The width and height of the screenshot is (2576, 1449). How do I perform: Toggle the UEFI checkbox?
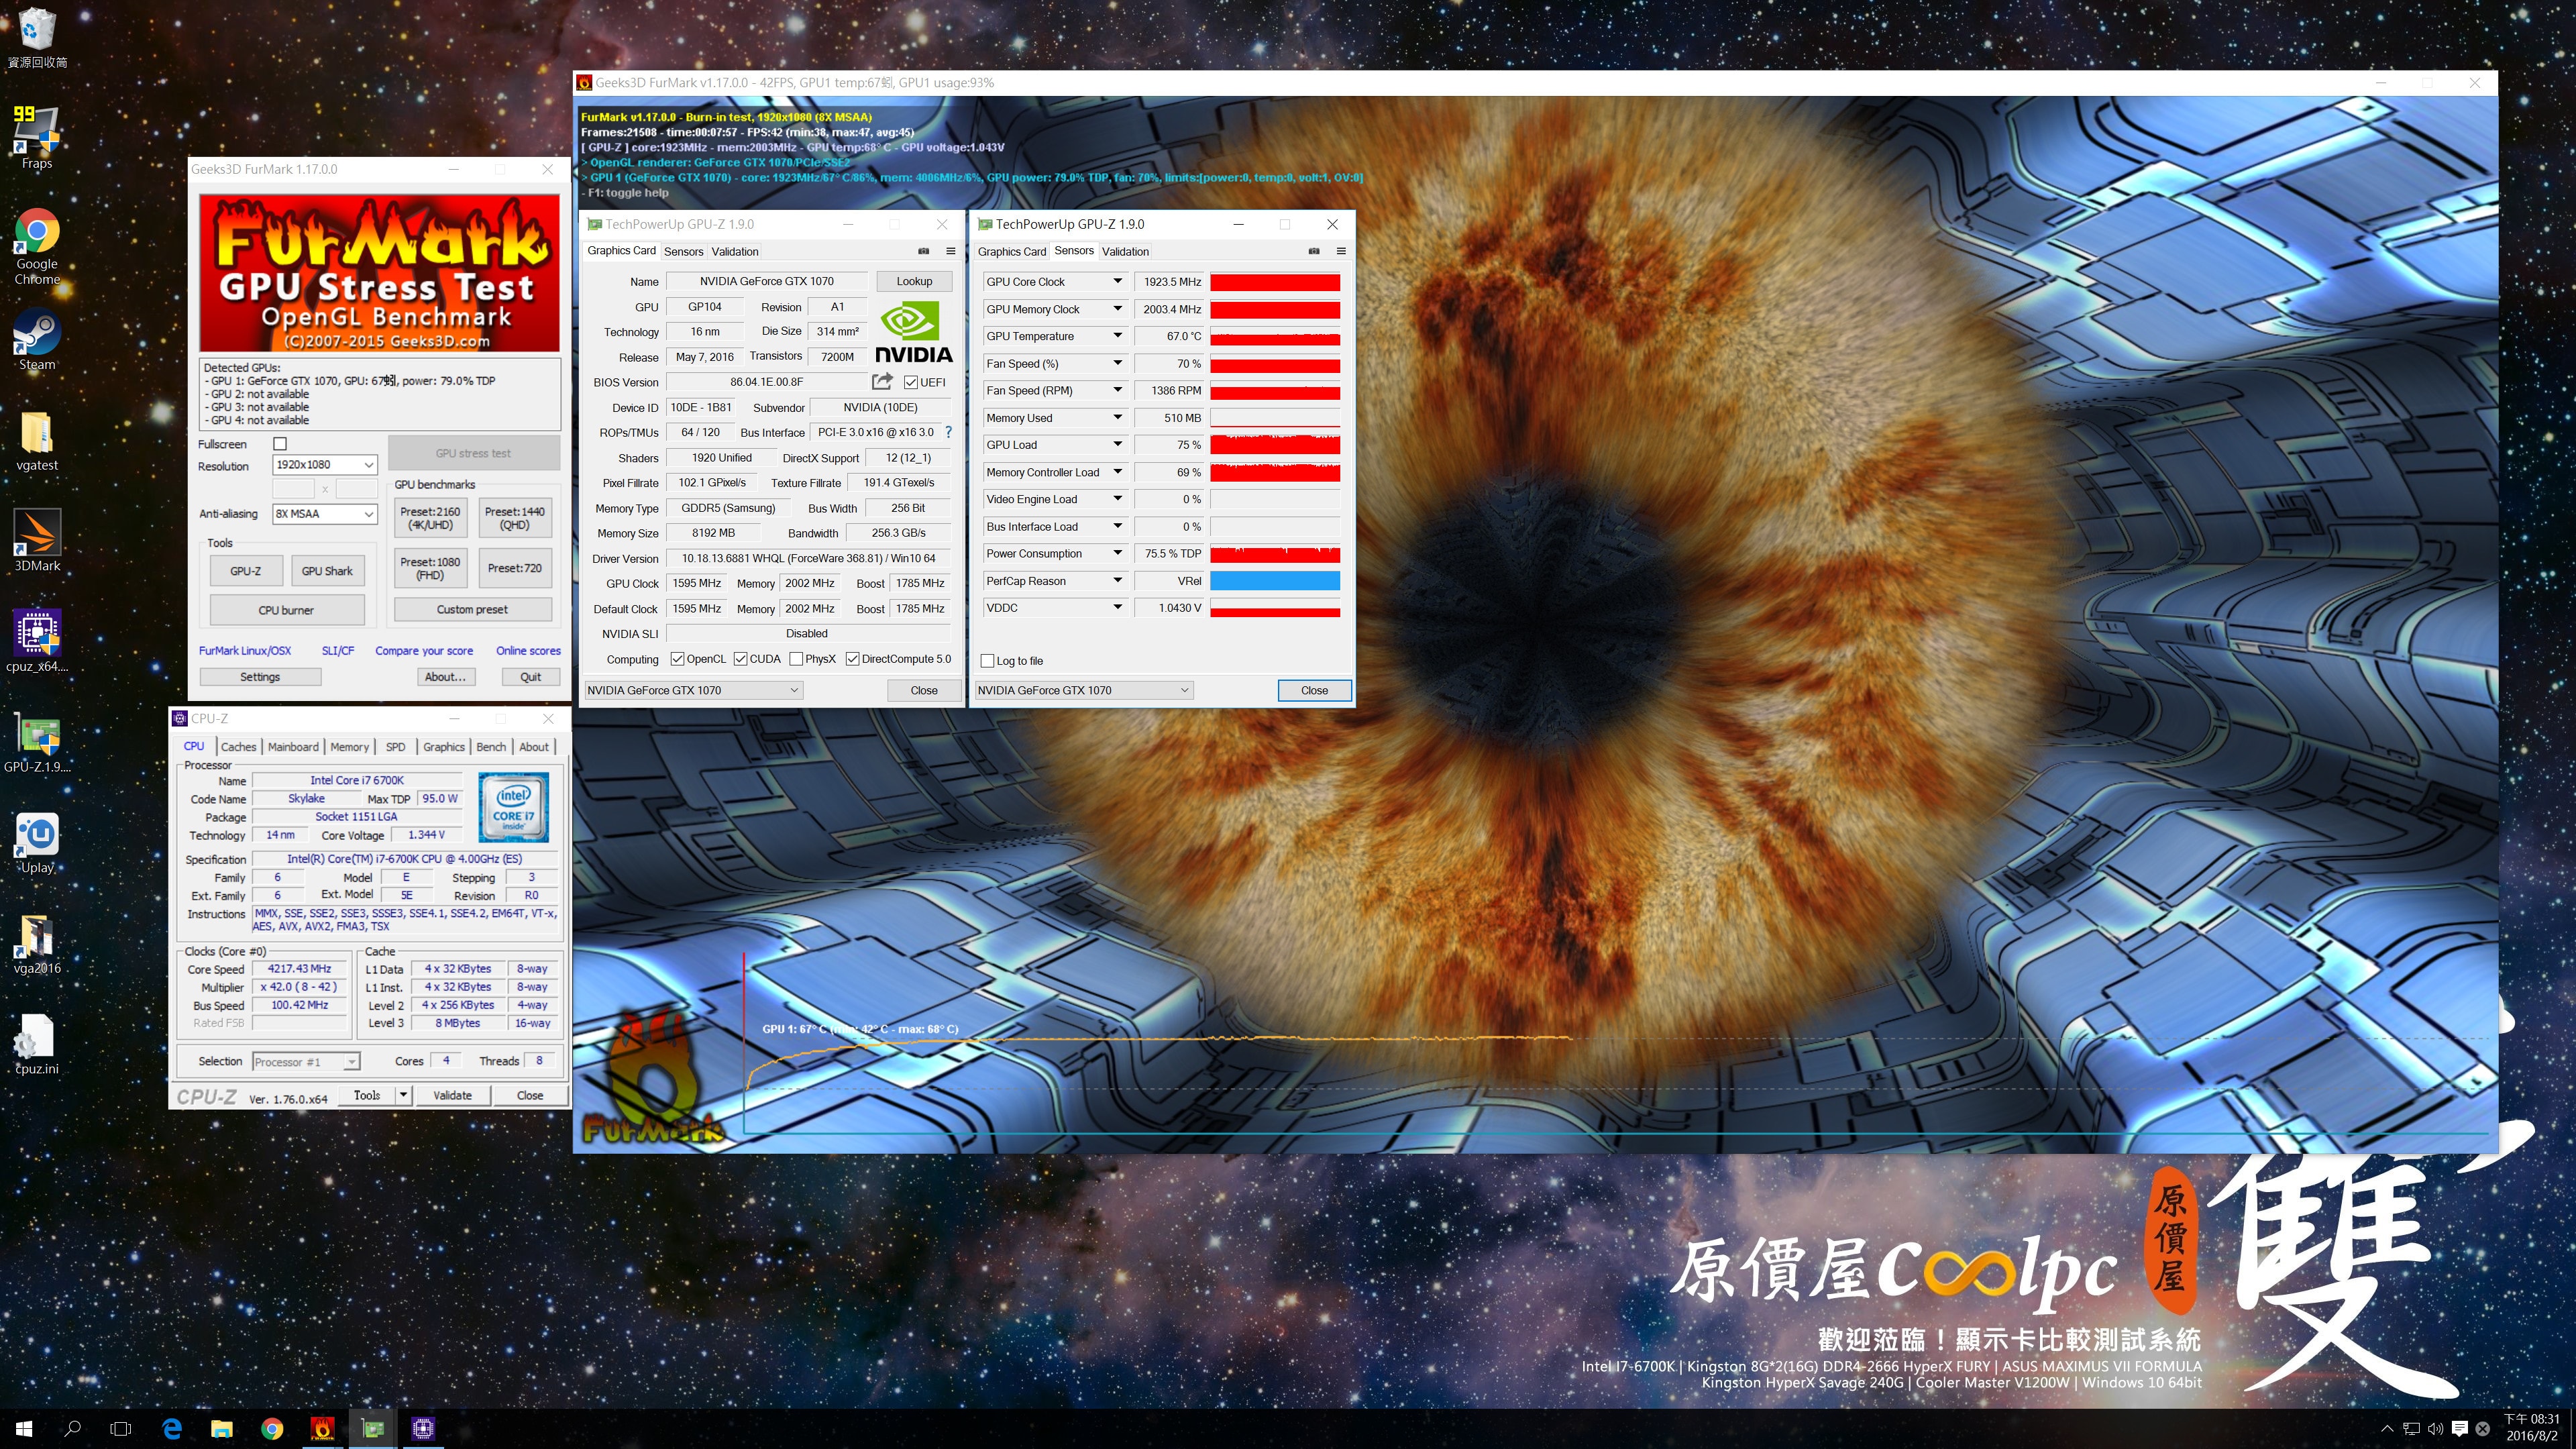[910, 382]
